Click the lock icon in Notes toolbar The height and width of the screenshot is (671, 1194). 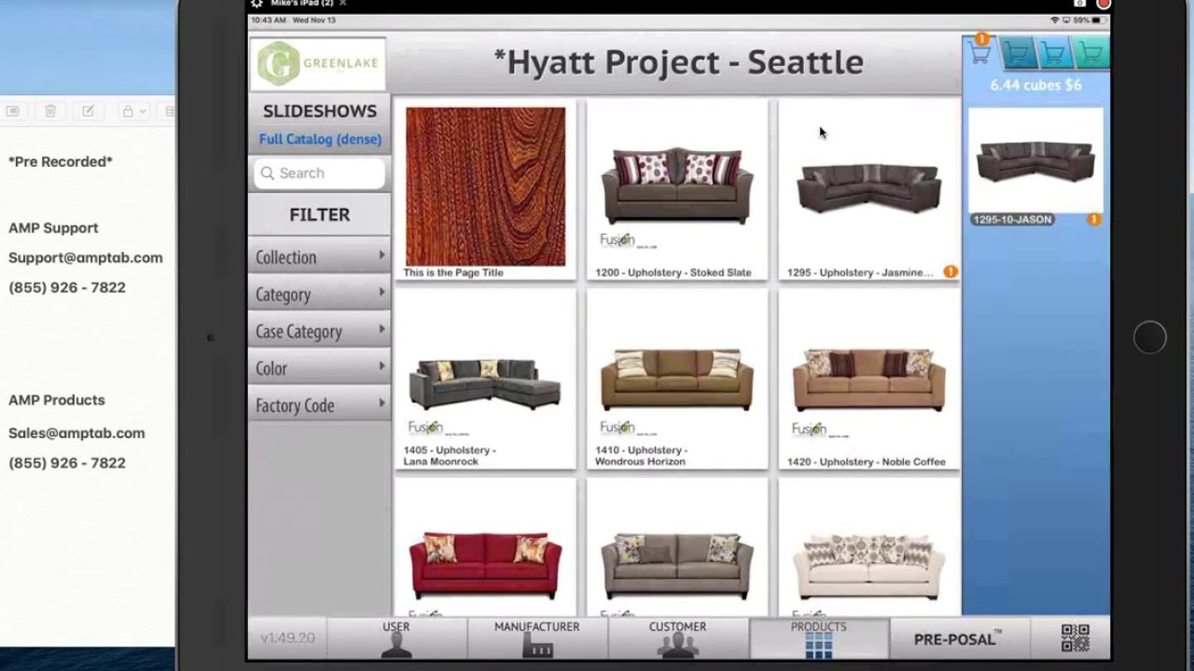tap(128, 111)
